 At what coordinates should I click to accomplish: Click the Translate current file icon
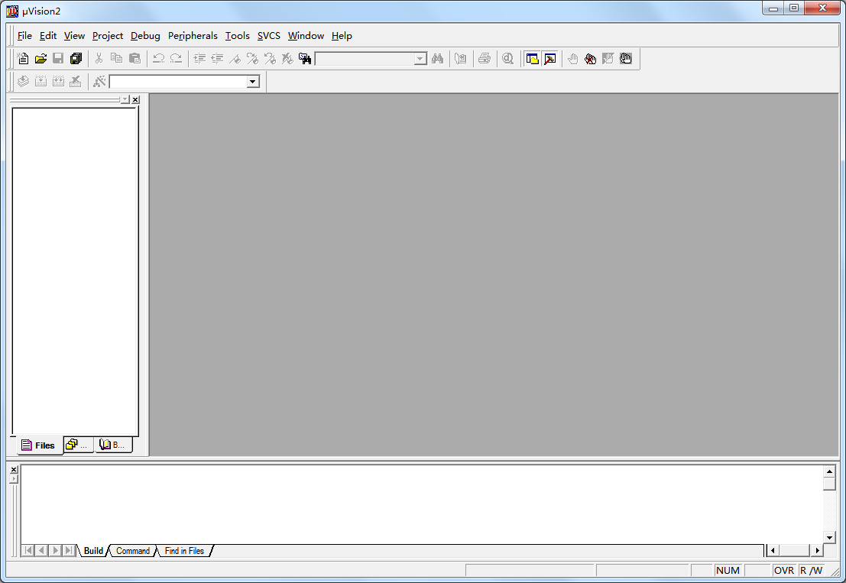pyautogui.click(x=23, y=82)
